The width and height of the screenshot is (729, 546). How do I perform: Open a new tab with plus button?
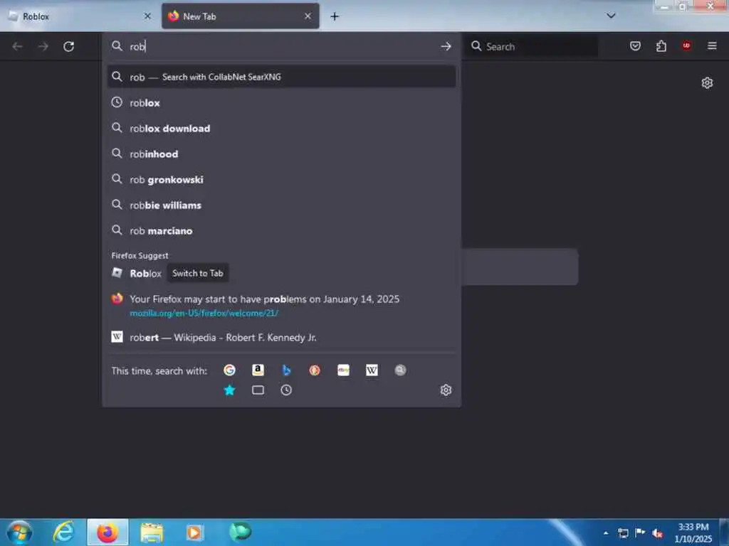(335, 16)
